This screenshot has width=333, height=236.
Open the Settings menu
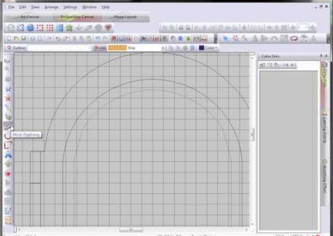coord(70,7)
